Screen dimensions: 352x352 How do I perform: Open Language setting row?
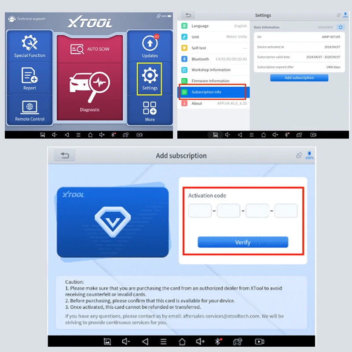click(213, 26)
